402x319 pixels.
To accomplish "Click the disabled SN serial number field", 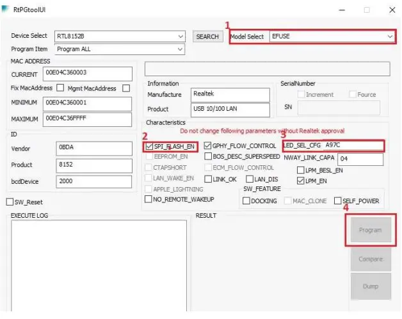I will [x=339, y=108].
